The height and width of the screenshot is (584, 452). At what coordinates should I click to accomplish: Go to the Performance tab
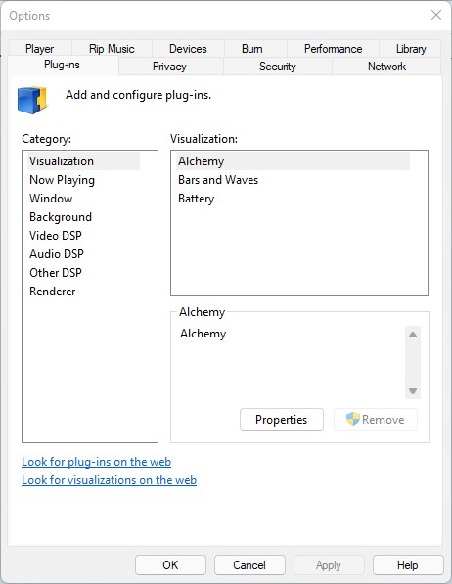[334, 48]
